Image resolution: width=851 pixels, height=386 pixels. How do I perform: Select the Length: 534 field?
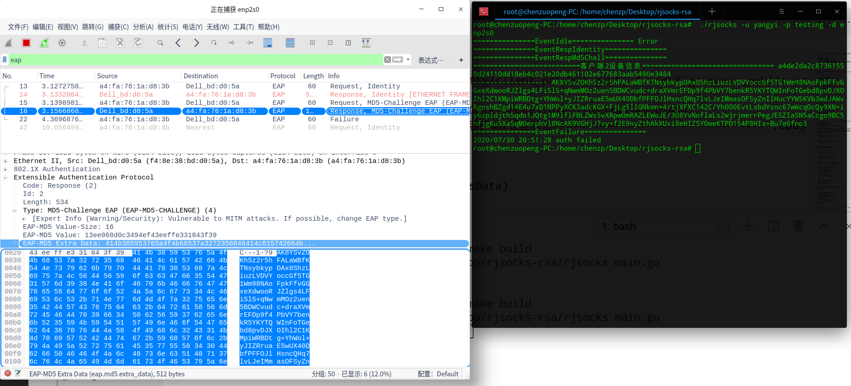click(45, 202)
